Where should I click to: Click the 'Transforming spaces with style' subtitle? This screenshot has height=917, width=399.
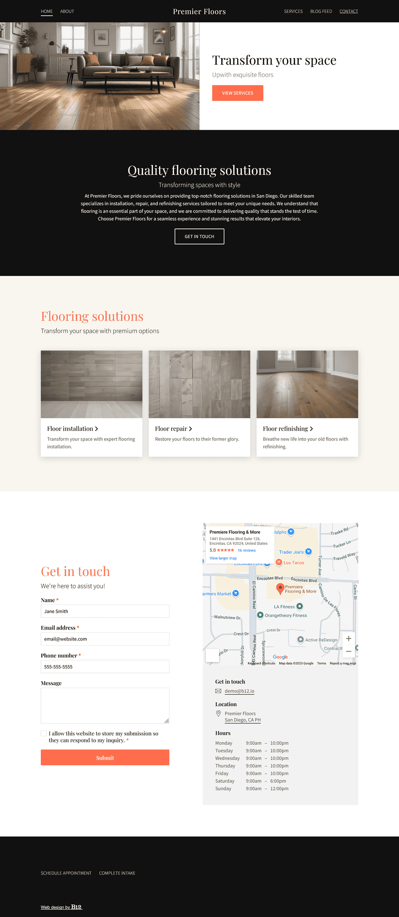click(199, 185)
